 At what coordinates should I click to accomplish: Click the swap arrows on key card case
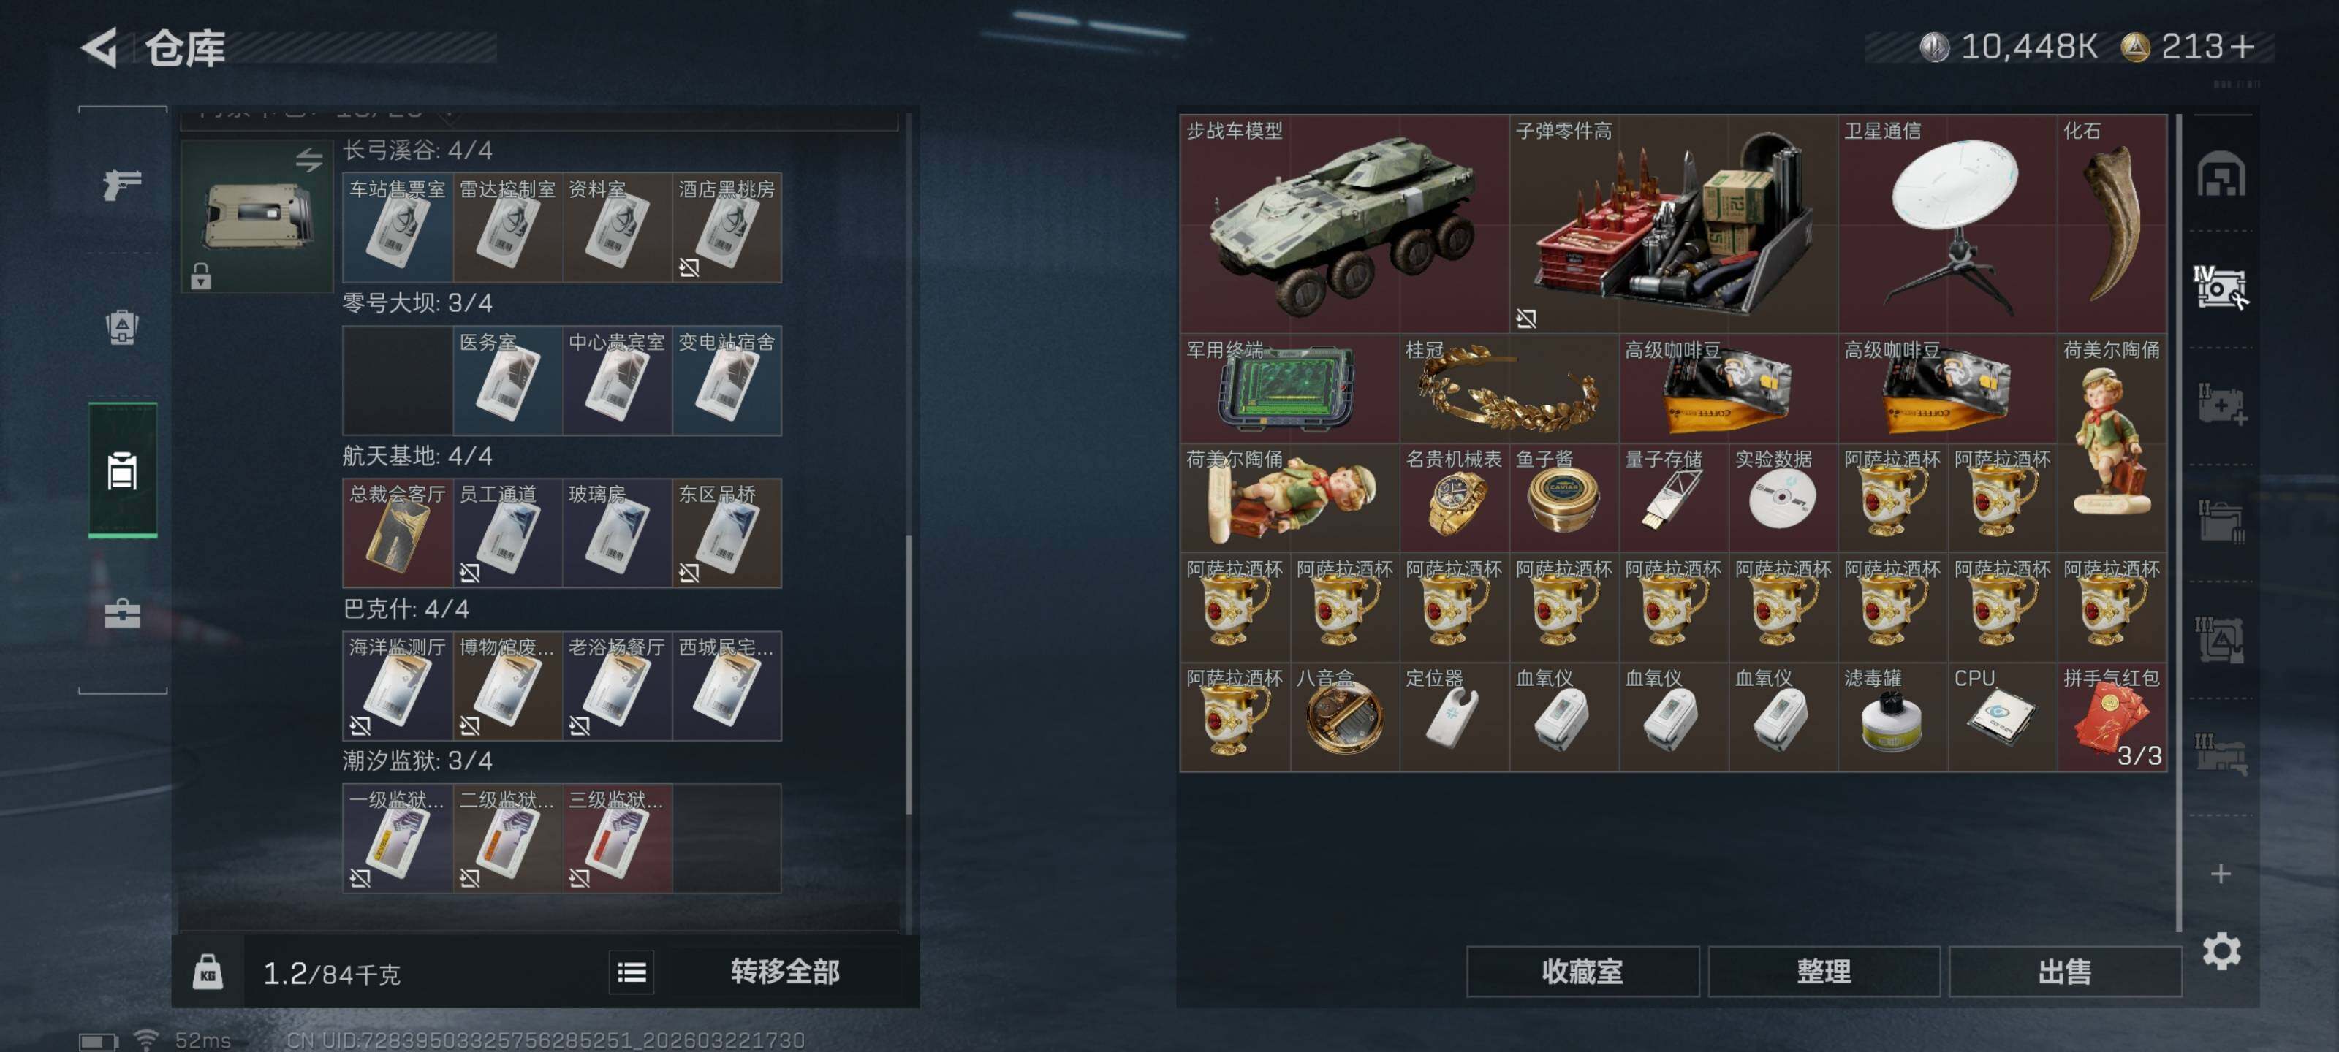[308, 160]
